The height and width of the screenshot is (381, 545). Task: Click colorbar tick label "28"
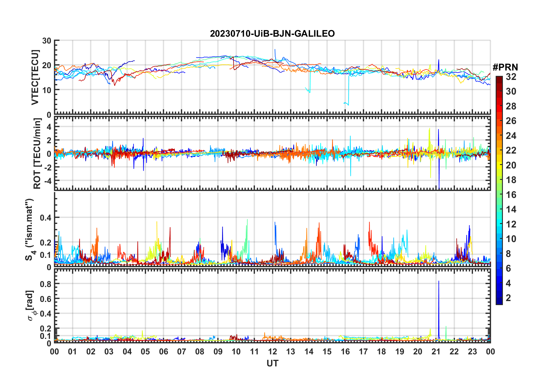point(511,106)
